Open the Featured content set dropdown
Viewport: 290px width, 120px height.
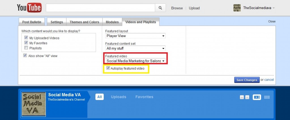(135, 49)
